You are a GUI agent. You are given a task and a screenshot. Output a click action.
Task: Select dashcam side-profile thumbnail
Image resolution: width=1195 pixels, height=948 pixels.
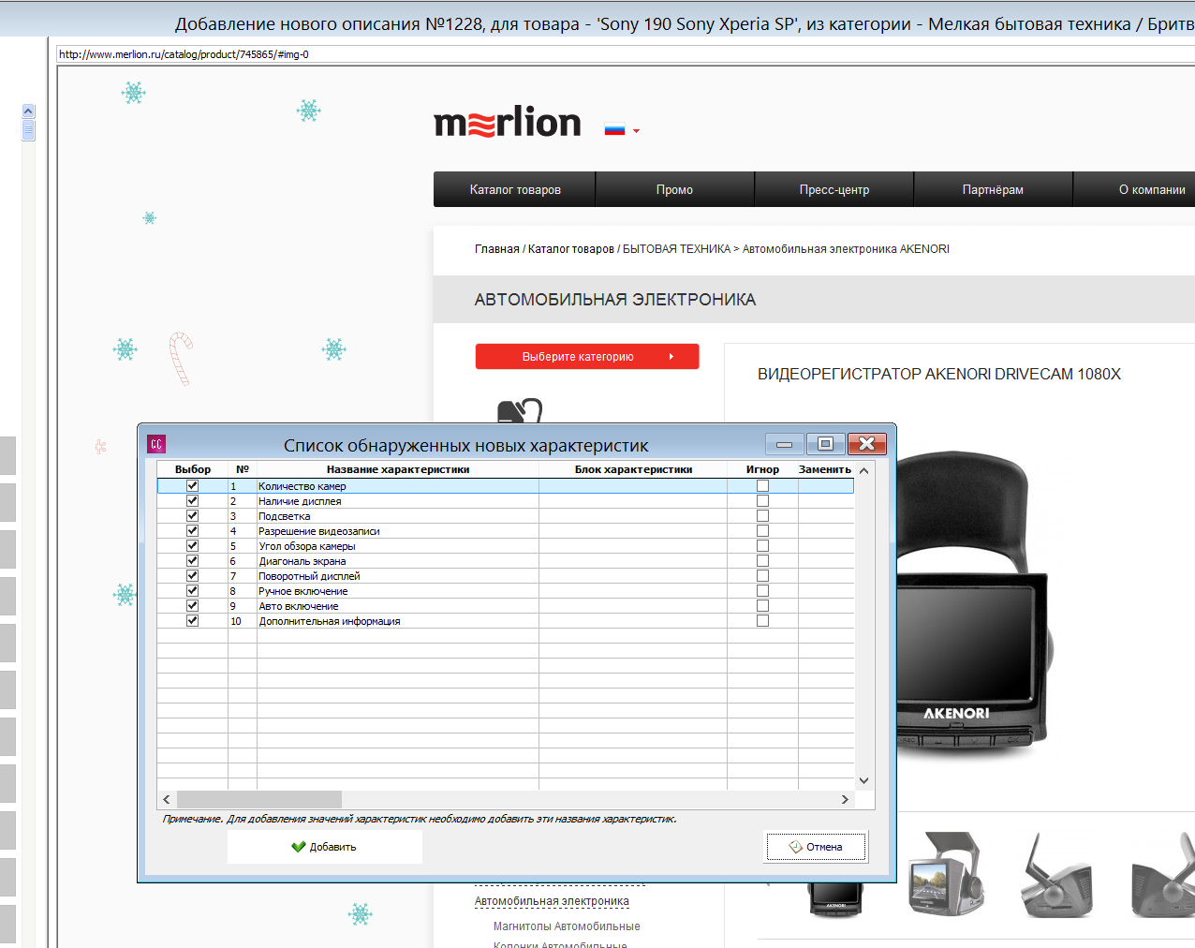pos(1057,875)
